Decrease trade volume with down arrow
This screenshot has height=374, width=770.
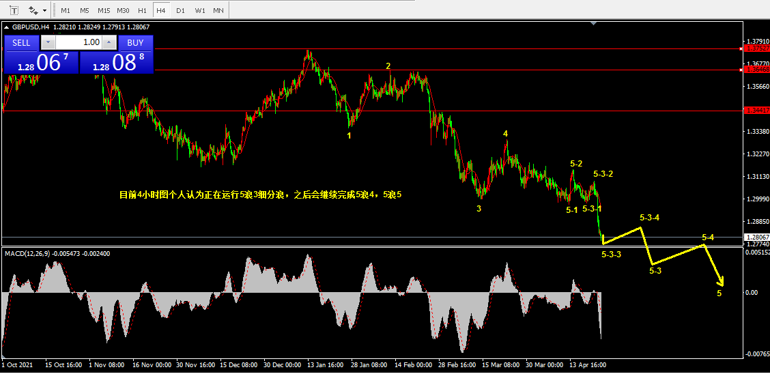[x=48, y=43]
